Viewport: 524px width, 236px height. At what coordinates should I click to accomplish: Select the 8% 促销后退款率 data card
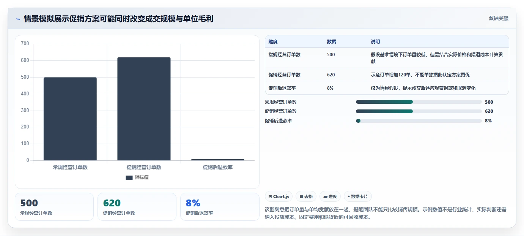point(220,207)
